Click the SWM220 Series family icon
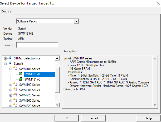161x122 pixels. tap(16, 95)
